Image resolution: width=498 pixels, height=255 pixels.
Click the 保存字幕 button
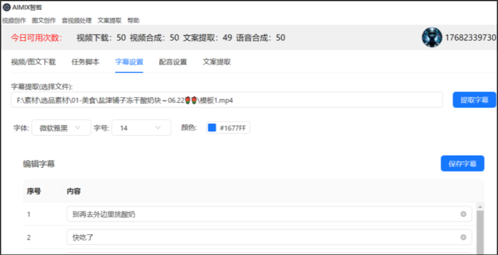462,164
